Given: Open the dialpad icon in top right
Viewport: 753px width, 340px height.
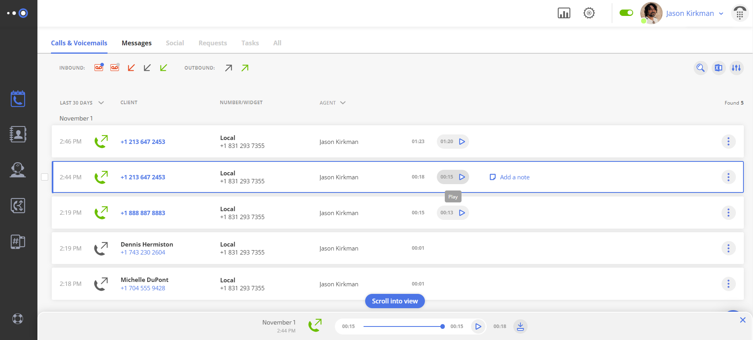Looking at the screenshot, I should pos(739,14).
